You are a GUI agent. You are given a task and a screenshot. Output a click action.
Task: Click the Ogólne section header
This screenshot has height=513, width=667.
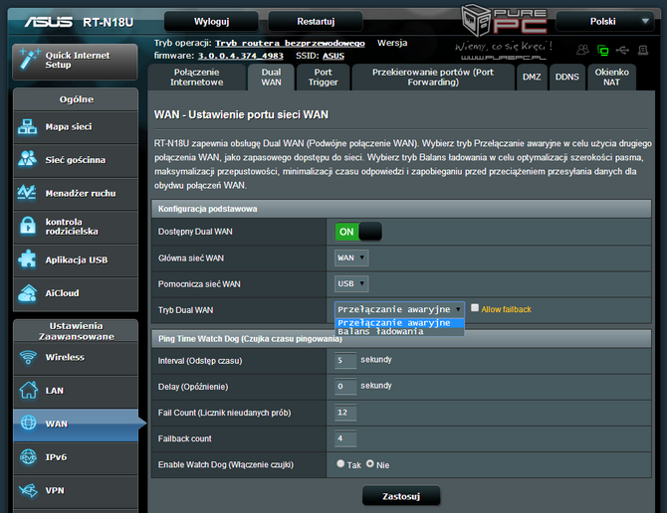(x=76, y=99)
